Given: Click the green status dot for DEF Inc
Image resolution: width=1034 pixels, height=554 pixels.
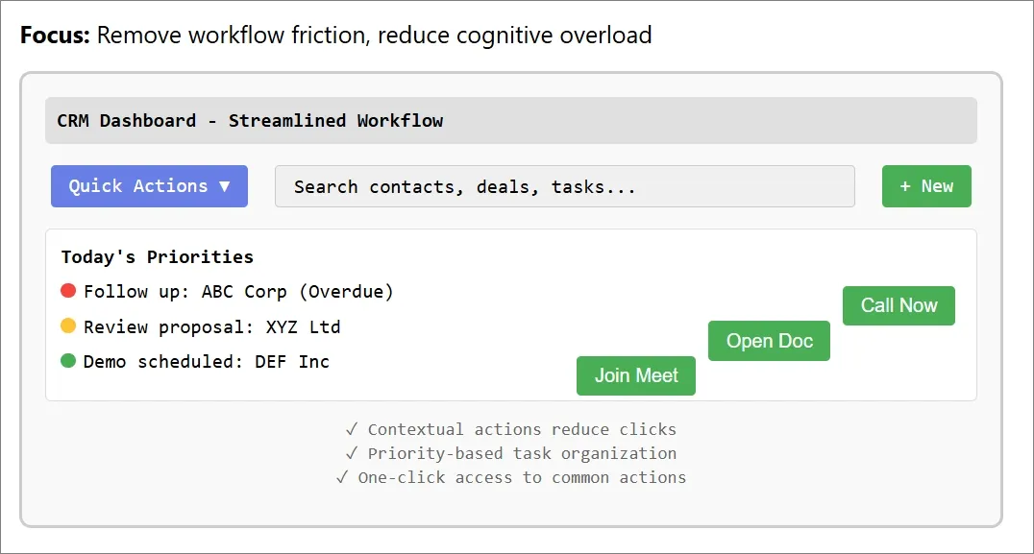Looking at the screenshot, I should [x=68, y=360].
